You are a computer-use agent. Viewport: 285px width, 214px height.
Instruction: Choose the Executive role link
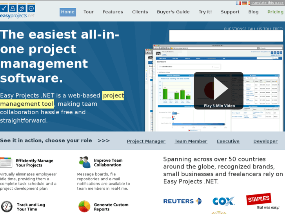pyautogui.click(x=228, y=141)
